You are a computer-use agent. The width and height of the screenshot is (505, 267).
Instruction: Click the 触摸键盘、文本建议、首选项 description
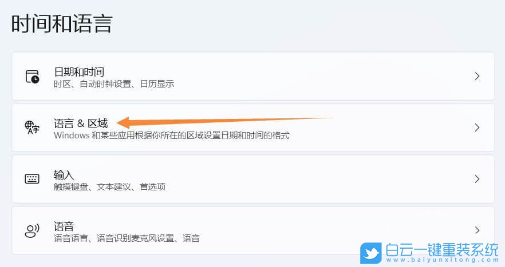pos(109,187)
